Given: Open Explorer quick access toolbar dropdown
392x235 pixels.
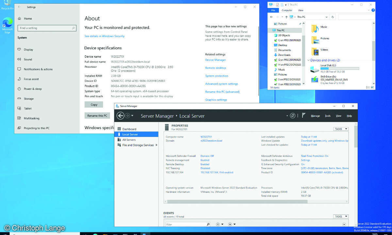Looking at the screenshot, I should click(286, 5).
